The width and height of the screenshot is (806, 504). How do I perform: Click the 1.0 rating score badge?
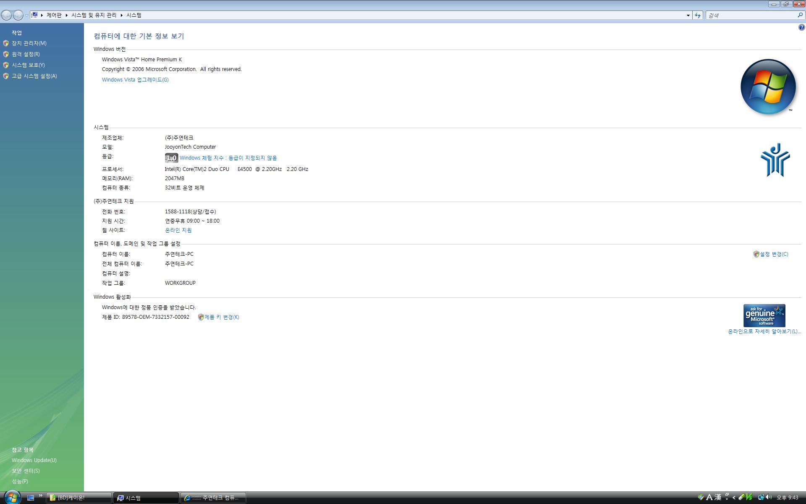click(171, 158)
